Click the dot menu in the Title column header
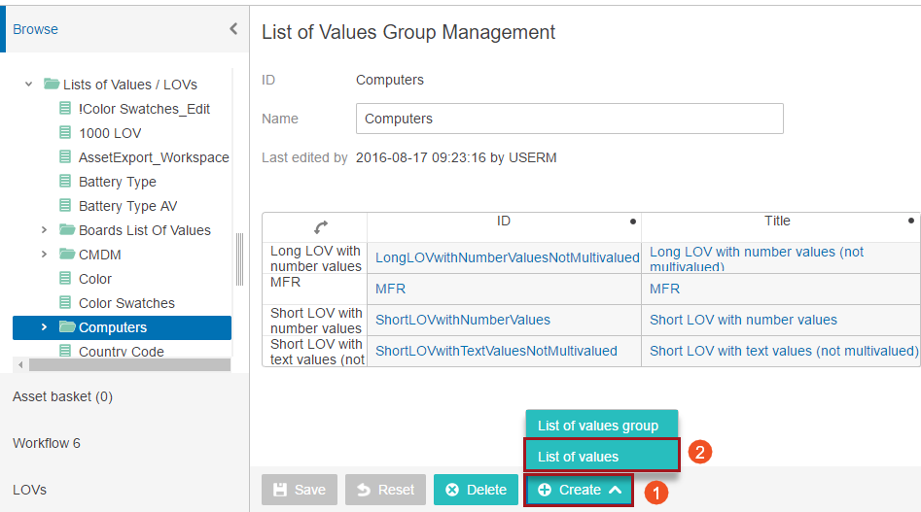The width and height of the screenshot is (921, 512). coord(911,222)
